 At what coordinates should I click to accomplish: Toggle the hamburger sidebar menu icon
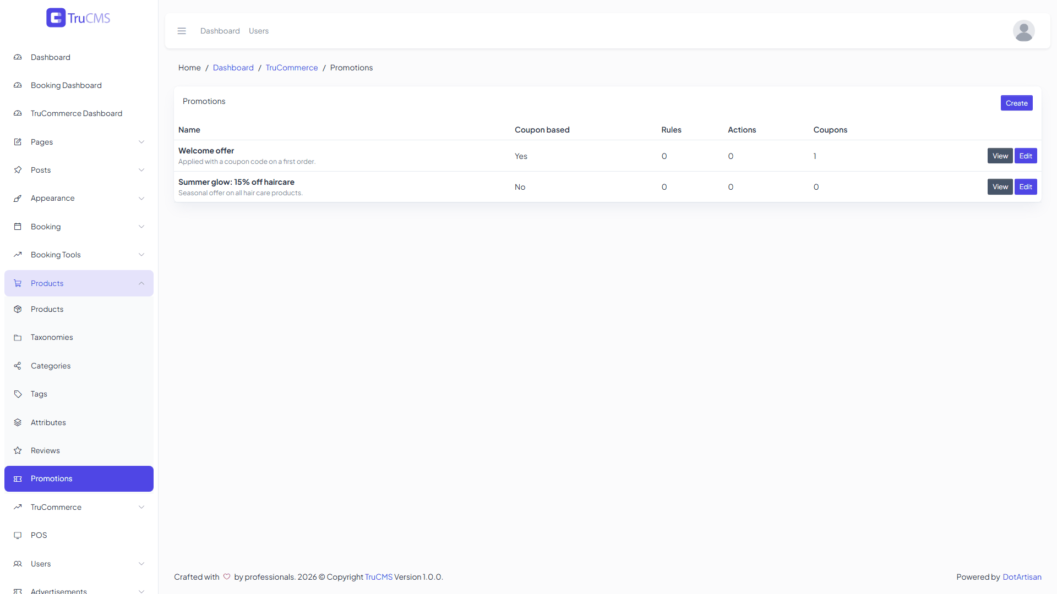(x=182, y=31)
